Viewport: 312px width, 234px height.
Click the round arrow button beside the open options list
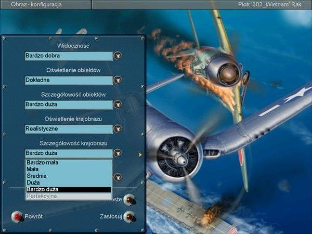coord(118,177)
